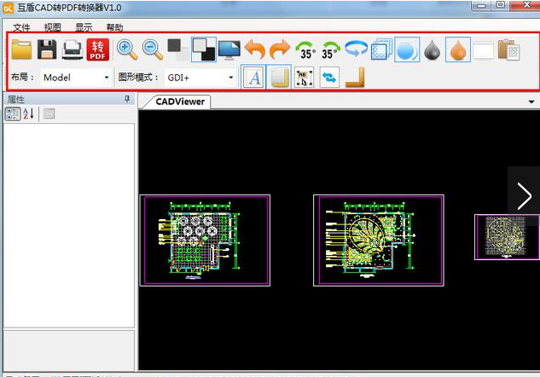Click the next arrow on the viewer's right edge
The image size is (540, 377).
[523, 197]
